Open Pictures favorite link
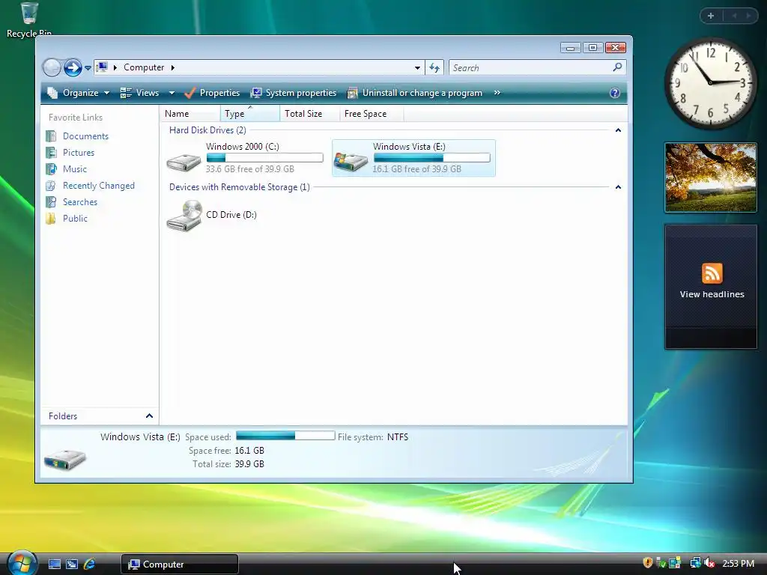The image size is (767, 575). [x=78, y=153]
